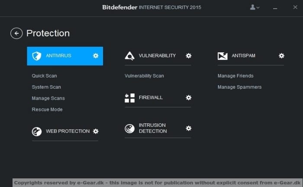Screen dimensions: 303x187
Task: Launch Rescue Mode
Action: coord(47,110)
